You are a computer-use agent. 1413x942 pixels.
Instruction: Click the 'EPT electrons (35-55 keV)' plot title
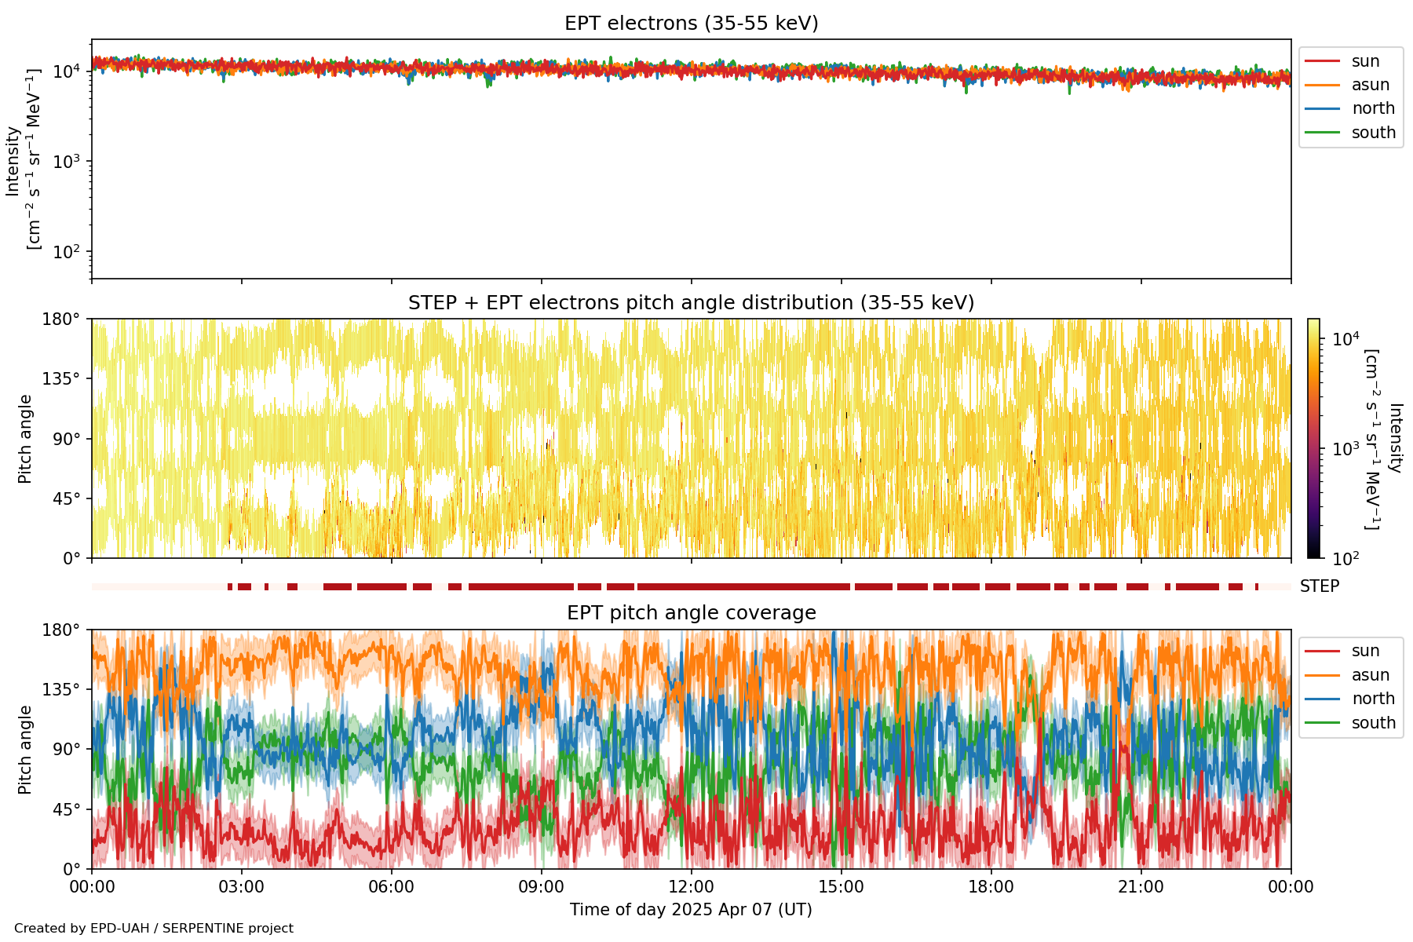[x=691, y=24]
